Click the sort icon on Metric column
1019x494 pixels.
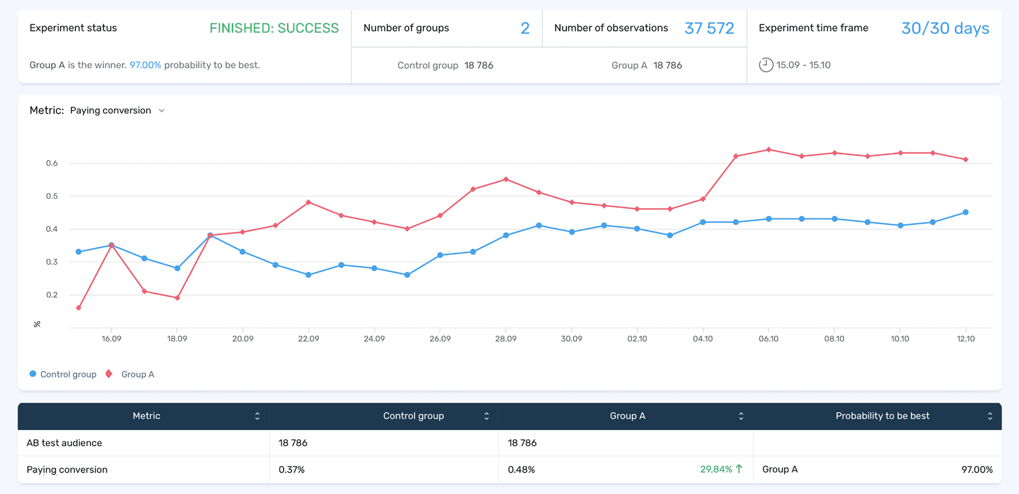pos(258,416)
